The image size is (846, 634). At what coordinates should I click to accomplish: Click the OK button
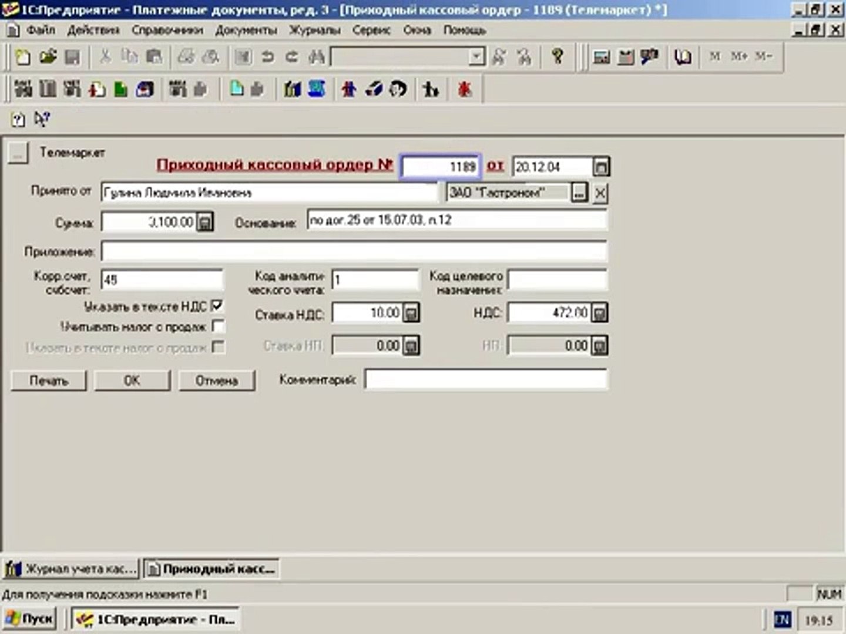(x=132, y=380)
